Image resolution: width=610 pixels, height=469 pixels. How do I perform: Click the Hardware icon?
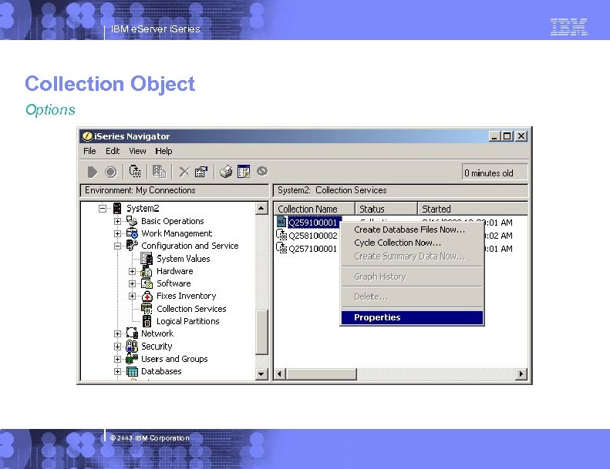(x=147, y=271)
